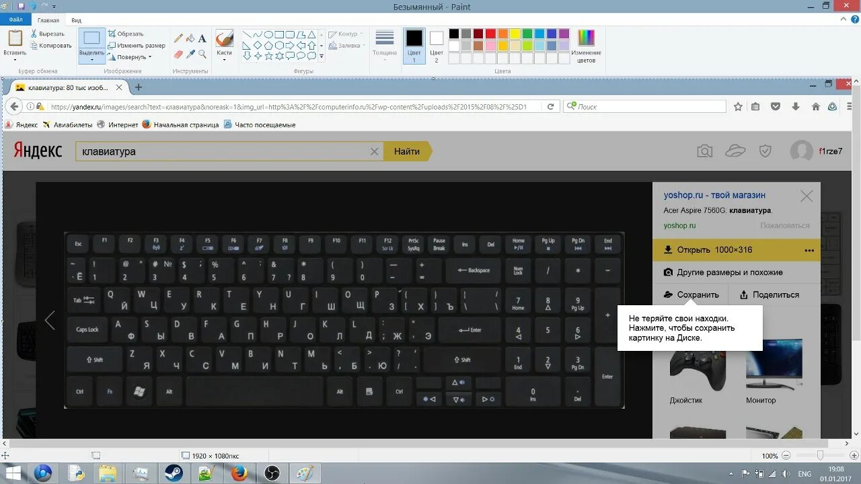Viewport: 861px width, 484px height.
Task: Open Customize Quick Access Toolbar arrow
Action: [x=54, y=7]
